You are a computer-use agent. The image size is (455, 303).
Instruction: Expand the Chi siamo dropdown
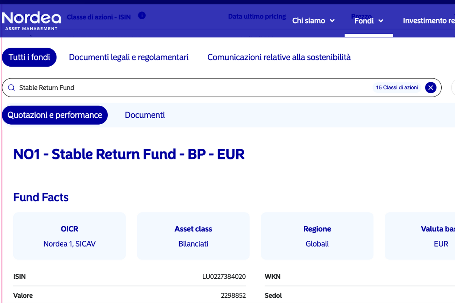(x=314, y=20)
